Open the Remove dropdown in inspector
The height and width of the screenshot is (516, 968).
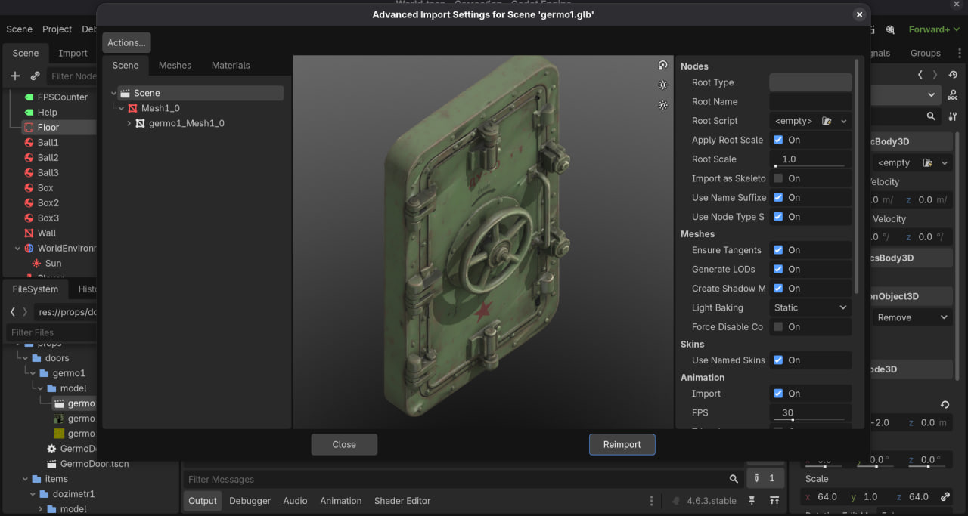click(x=912, y=317)
